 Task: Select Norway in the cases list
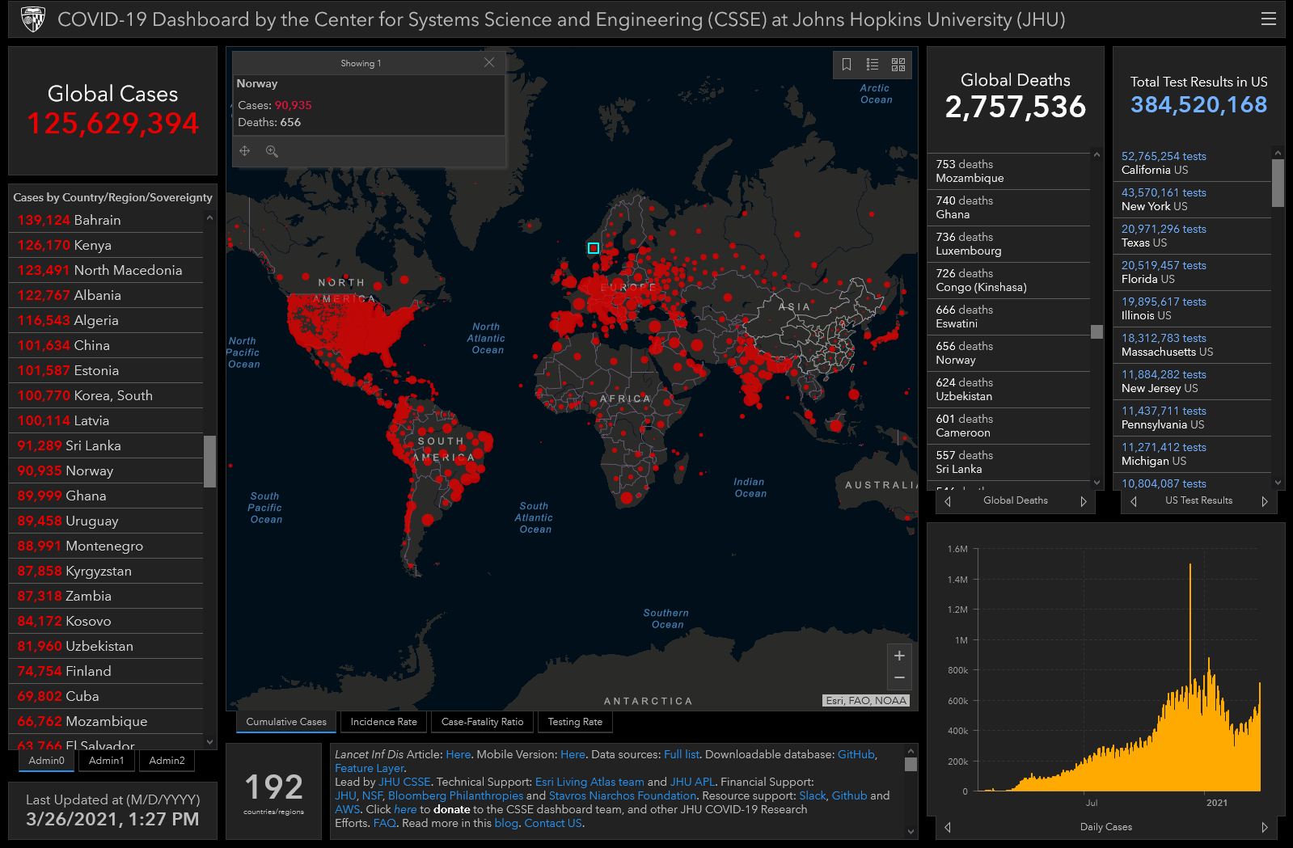[x=89, y=470]
